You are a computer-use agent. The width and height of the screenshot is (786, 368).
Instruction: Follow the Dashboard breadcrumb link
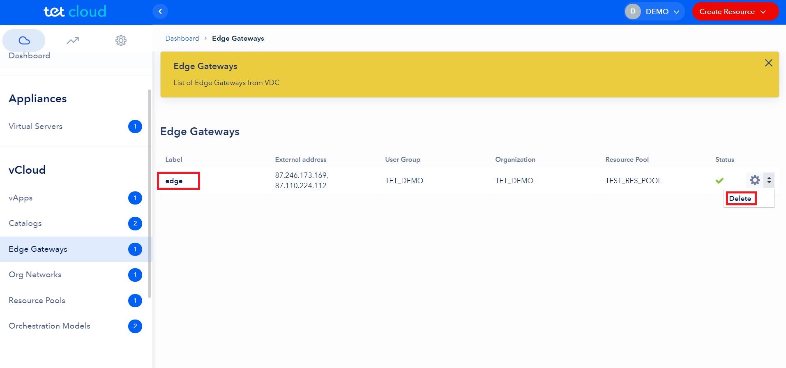[182, 38]
